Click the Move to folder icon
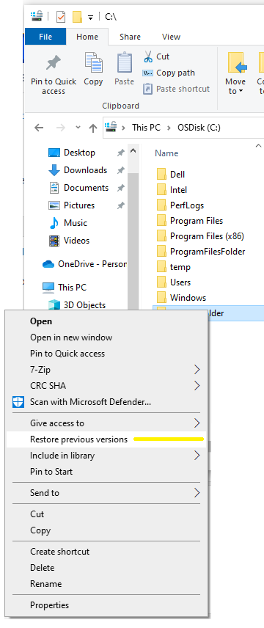The width and height of the screenshot is (264, 628). click(x=237, y=64)
